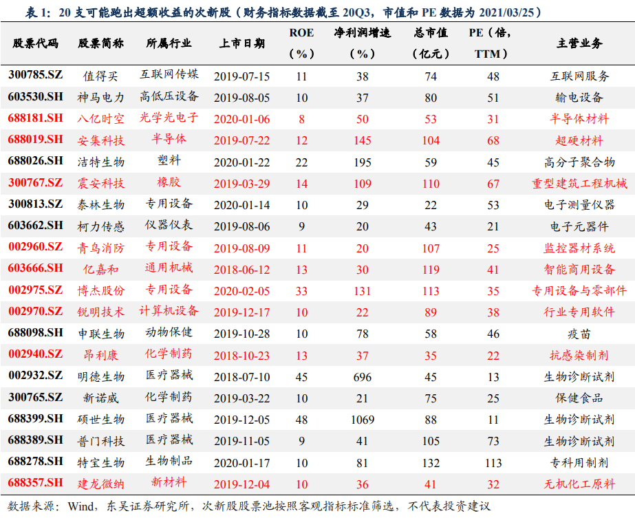Click the stock name 建龙微纳

coord(101,484)
